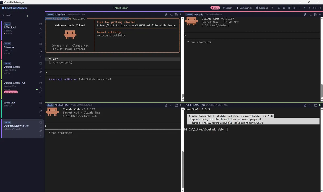Click the New Session button

(120, 8)
